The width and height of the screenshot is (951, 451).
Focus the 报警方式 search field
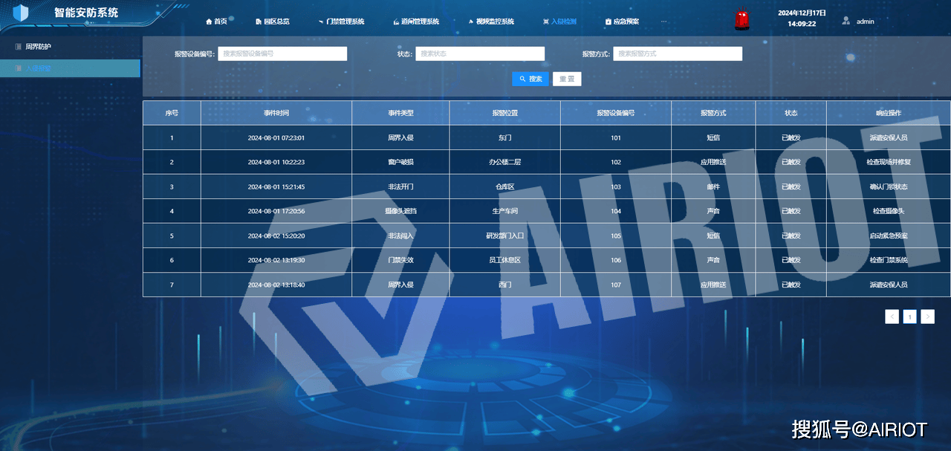(x=678, y=53)
